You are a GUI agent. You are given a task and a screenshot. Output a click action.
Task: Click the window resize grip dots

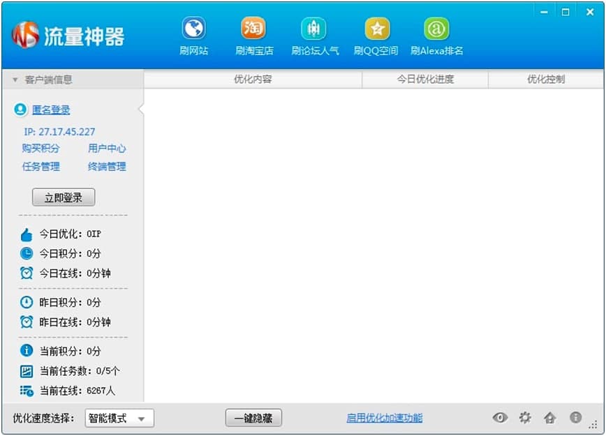[x=593, y=425]
